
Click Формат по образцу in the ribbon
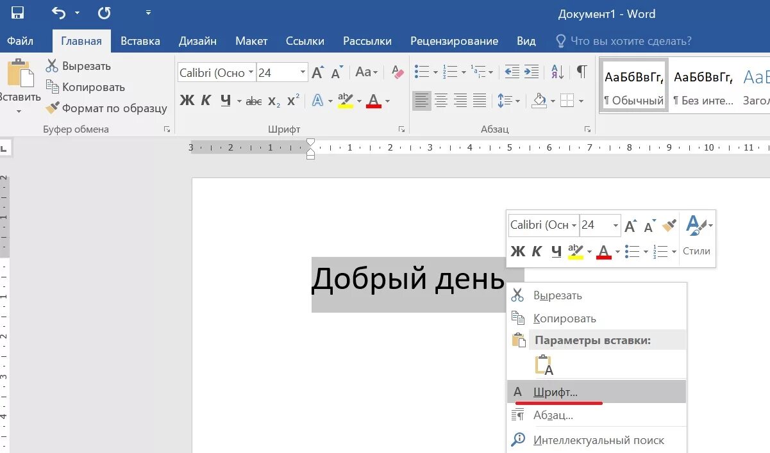point(106,108)
